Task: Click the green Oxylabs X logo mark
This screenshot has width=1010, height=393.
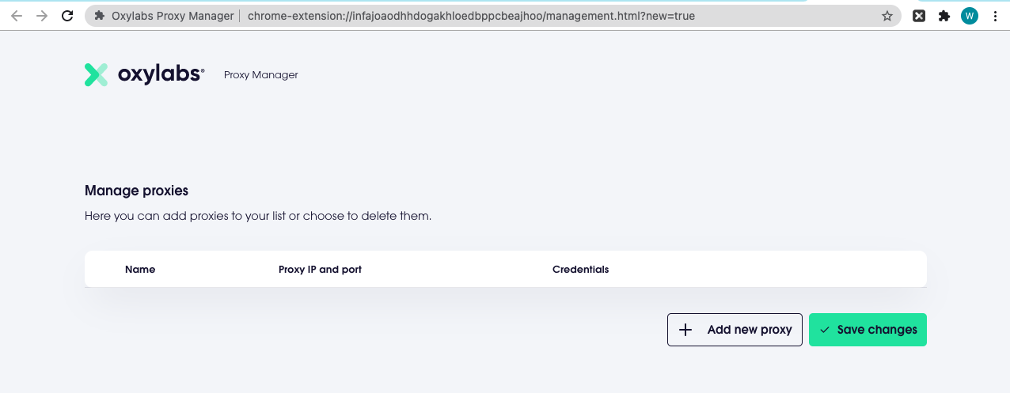Action: tap(96, 75)
